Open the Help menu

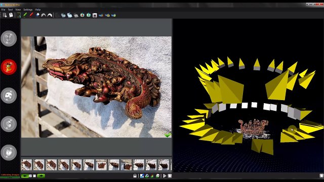(x=37, y=10)
